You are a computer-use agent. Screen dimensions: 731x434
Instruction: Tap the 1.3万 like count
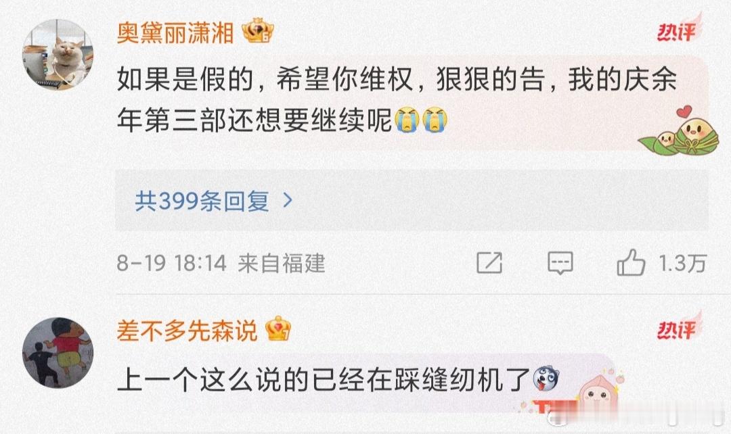pyautogui.click(x=682, y=264)
